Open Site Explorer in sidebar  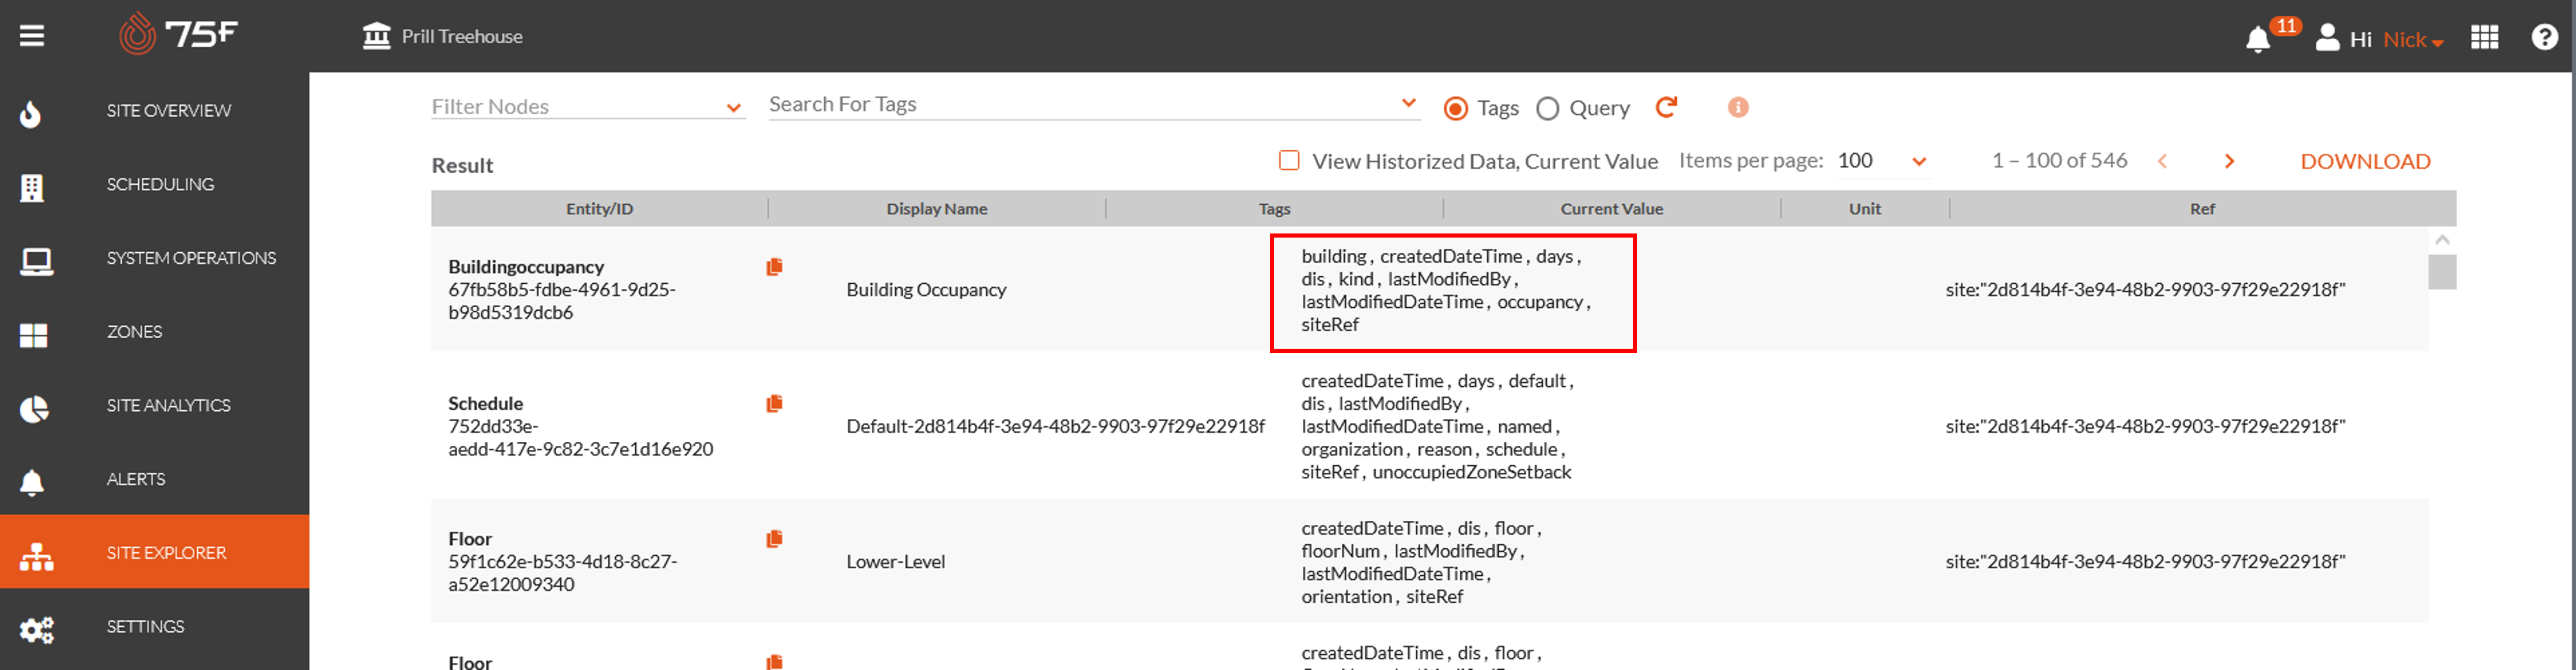point(154,552)
